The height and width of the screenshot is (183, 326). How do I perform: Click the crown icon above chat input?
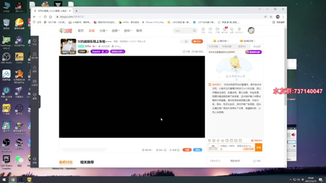click(222, 140)
